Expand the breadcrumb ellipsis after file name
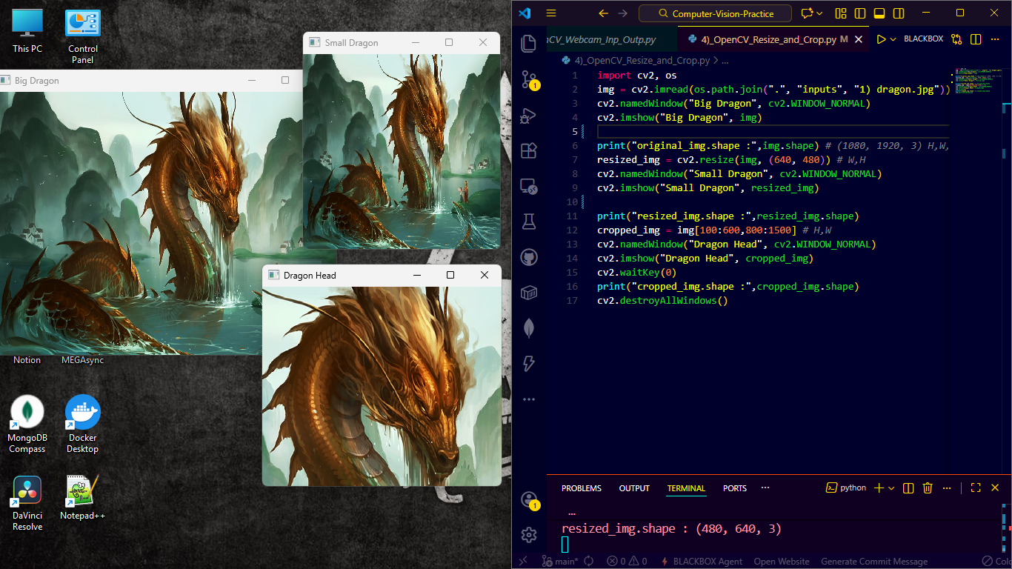The image size is (1012, 569). pos(725,61)
